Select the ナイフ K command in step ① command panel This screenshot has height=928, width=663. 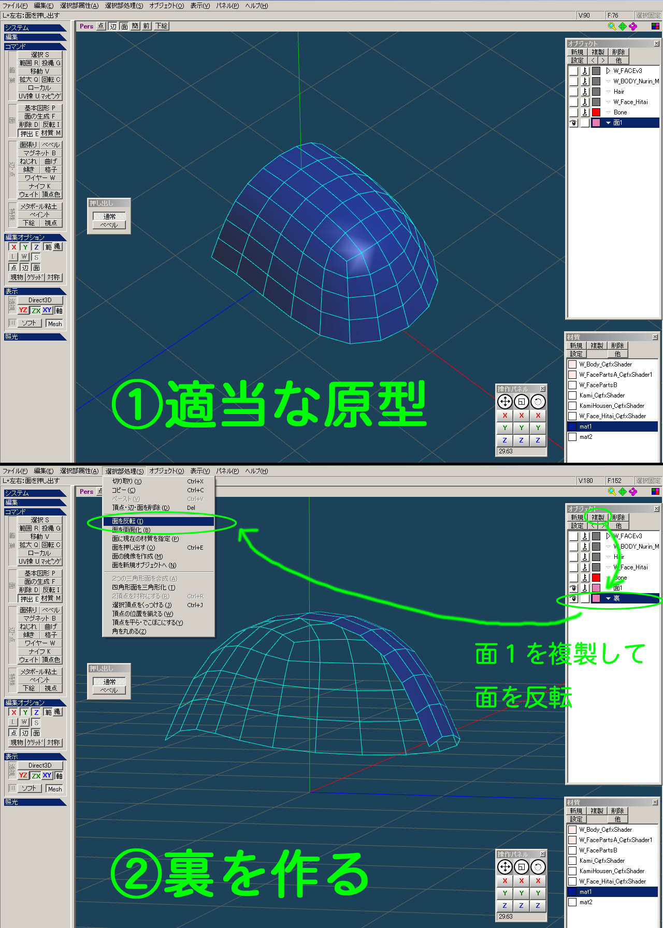40,186
